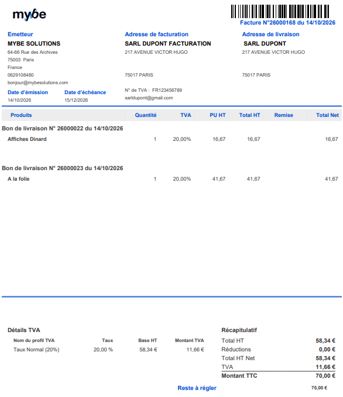Click the sarldupont@gmail.com email
The height and width of the screenshot is (397, 343).
pos(149,98)
